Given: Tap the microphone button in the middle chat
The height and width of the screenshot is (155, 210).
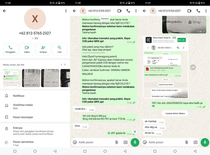Looking at the screenshot, I should click(x=135, y=142).
